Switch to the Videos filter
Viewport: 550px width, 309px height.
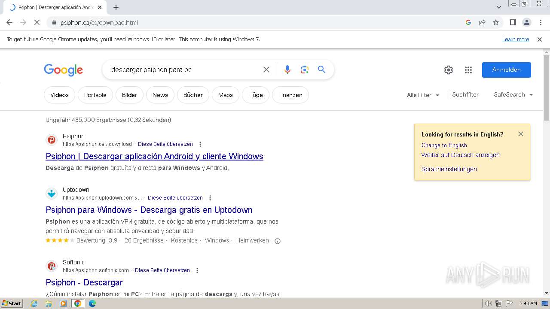click(x=59, y=95)
